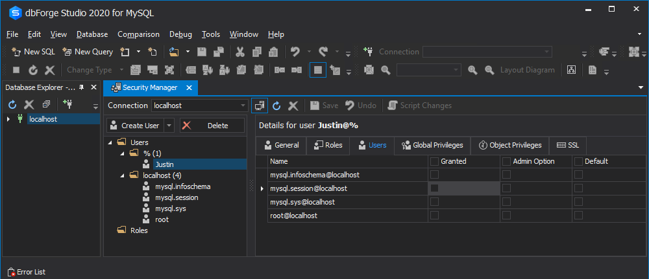Switch to the General tab
649x279 pixels.
click(x=281, y=145)
